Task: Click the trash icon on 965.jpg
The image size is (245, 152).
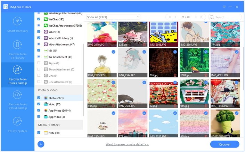Action: pyautogui.click(x=206, y=106)
